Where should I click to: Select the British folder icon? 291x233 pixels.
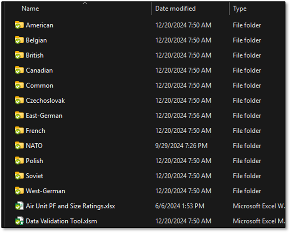[19, 55]
